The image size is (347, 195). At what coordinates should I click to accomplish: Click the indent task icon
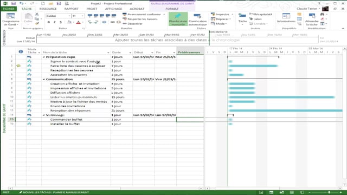click(x=97, y=22)
